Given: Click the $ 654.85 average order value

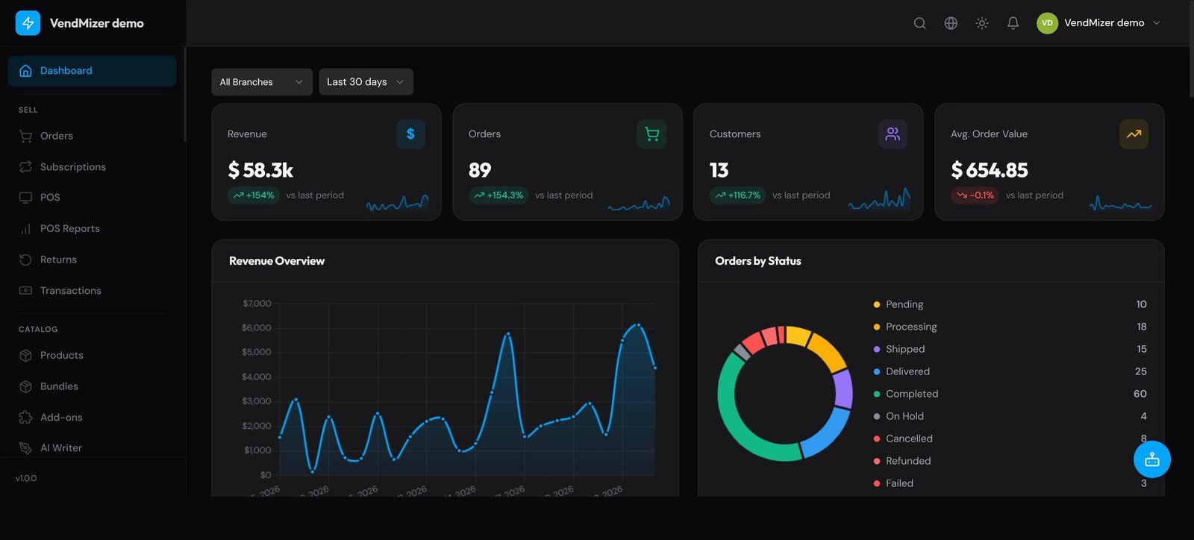Looking at the screenshot, I should [x=990, y=171].
